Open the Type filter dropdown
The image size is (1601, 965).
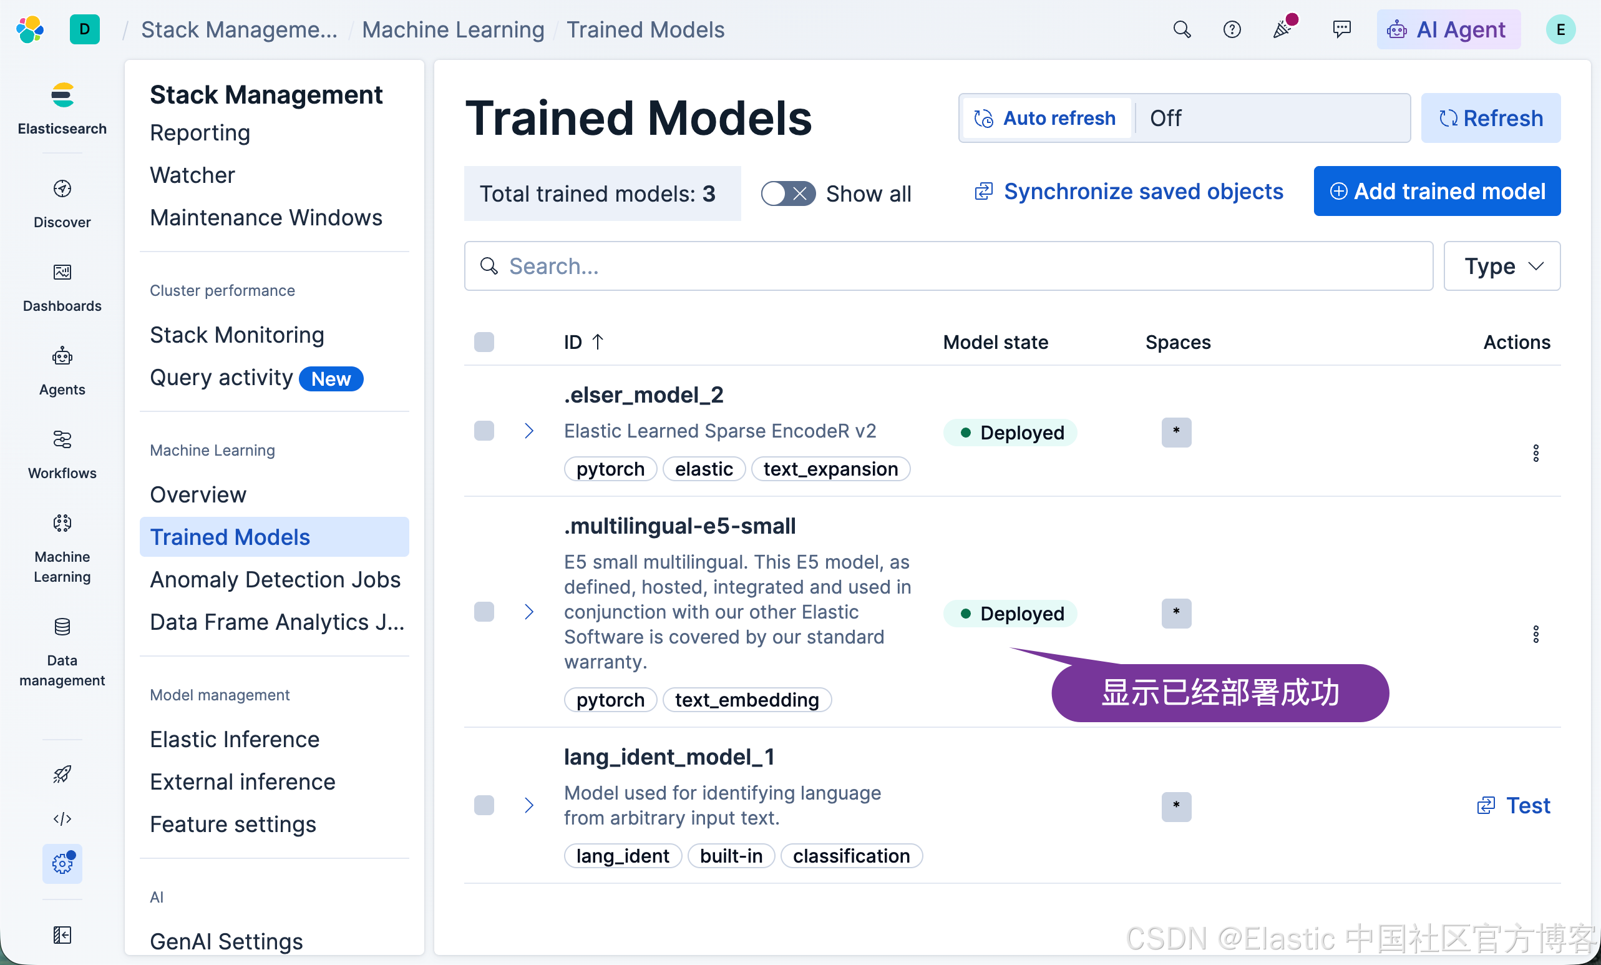pos(1502,266)
